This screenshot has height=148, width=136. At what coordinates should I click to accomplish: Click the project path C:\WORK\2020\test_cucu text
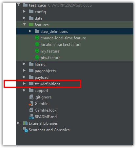70,5
